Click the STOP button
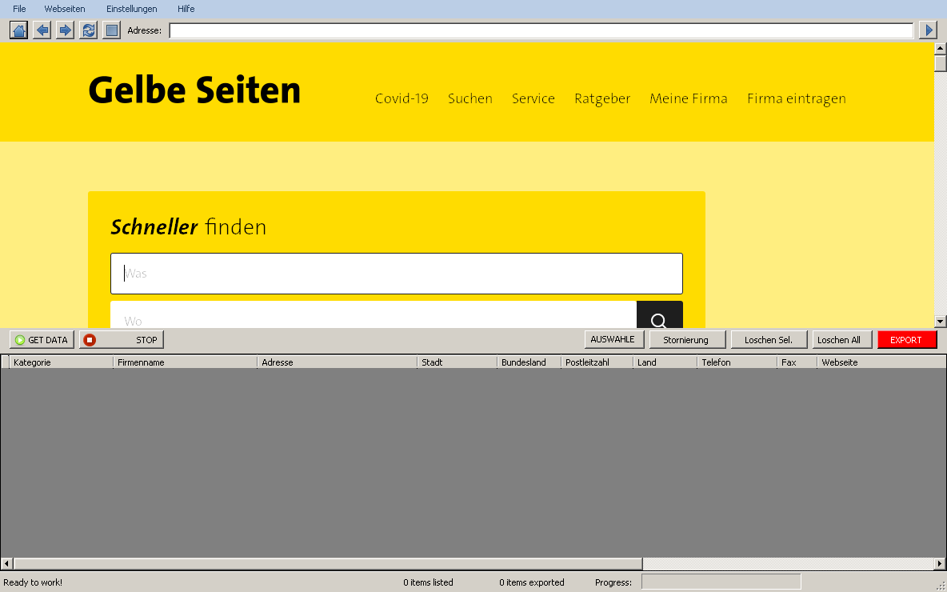The image size is (947, 592). pos(122,340)
